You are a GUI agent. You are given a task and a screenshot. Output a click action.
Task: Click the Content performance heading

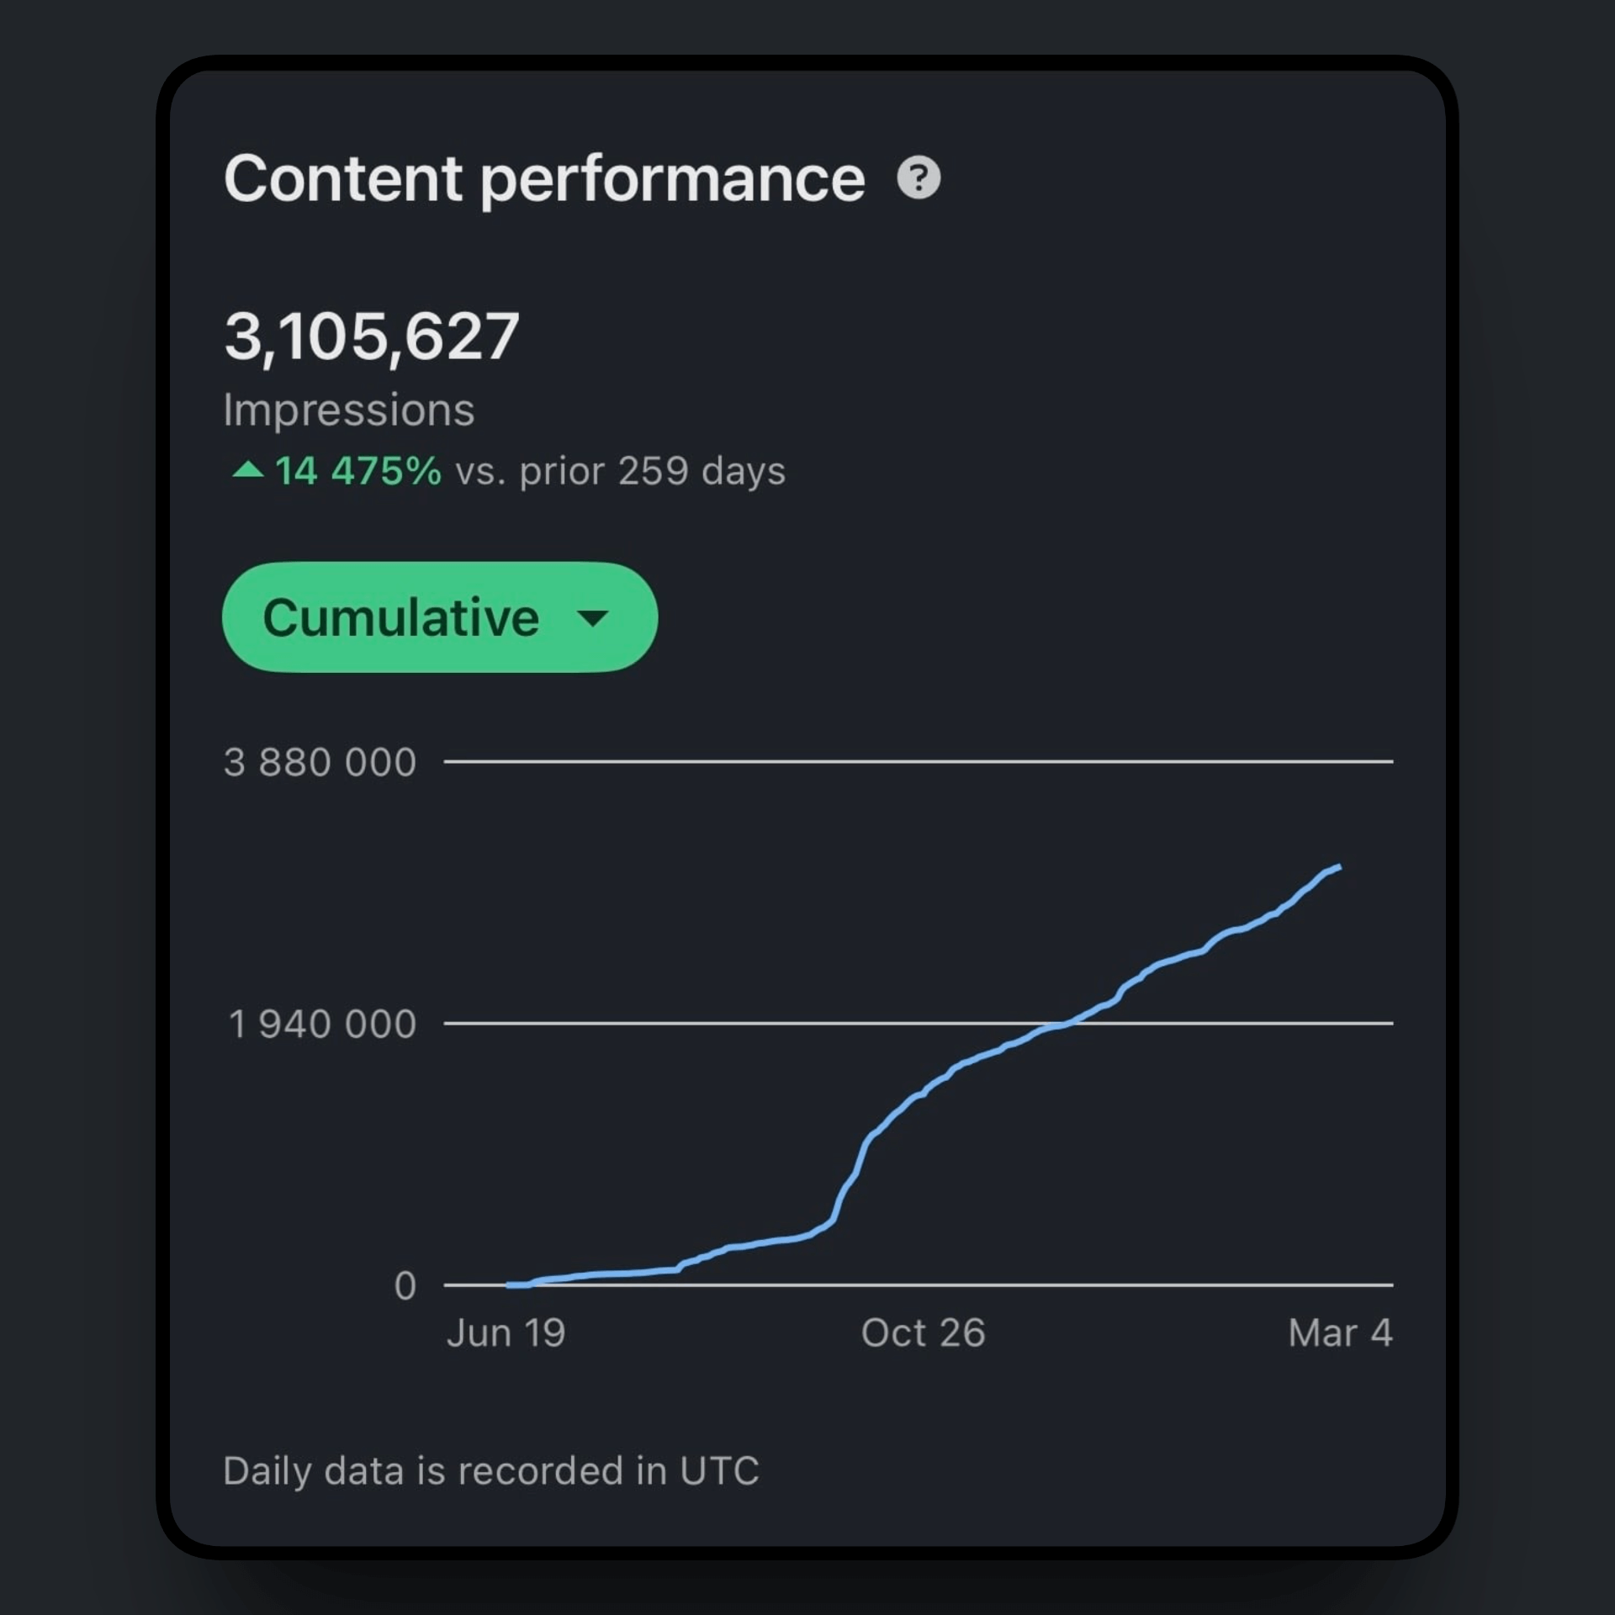(x=543, y=177)
